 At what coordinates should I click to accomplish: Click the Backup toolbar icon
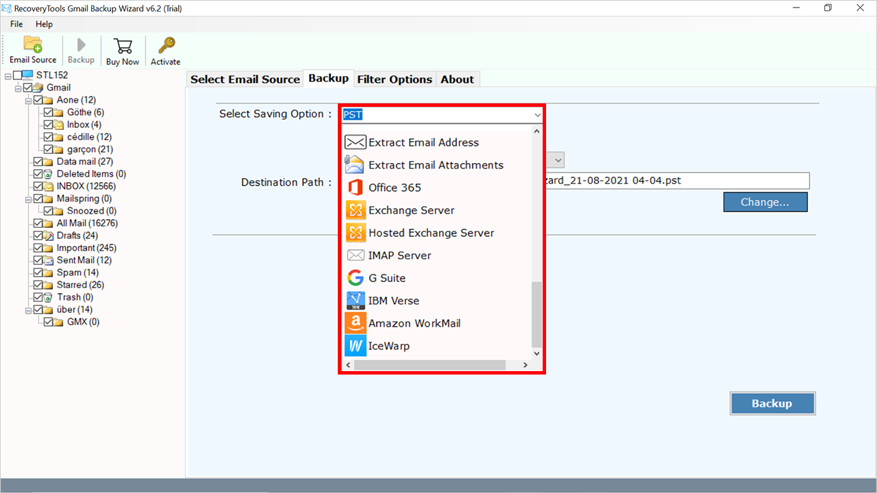click(81, 45)
